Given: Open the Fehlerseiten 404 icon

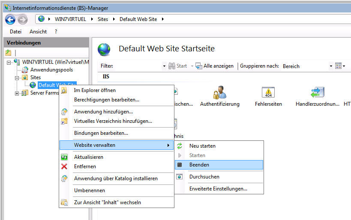Looking at the screenshot, I should coord(268,92).
